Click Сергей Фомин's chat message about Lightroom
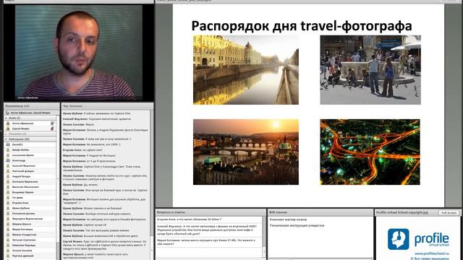This screenshot has width=463, height=260. click(x=105, y=246)
